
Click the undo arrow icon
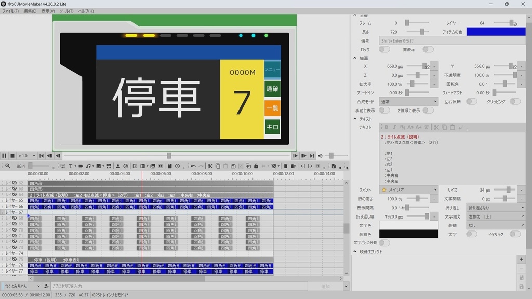pyautogui.click(x=193, y=166)
